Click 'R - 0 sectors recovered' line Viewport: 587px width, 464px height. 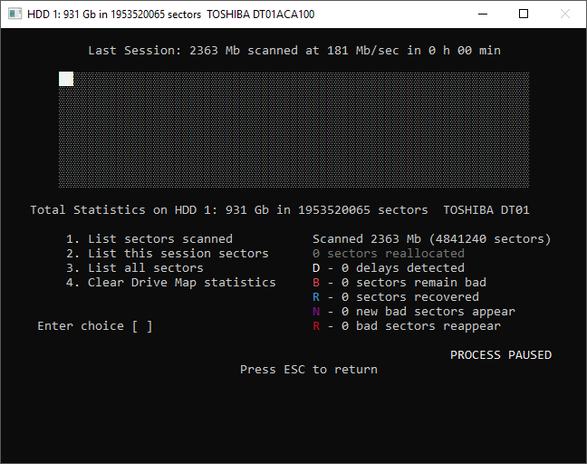pyautogui.click(x=396, y=297)
